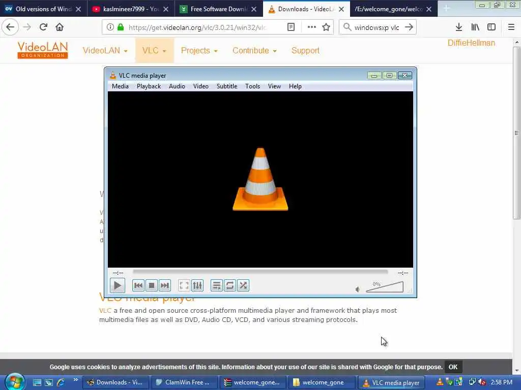Switch to Old versions of Windows tab

[44, 9]
